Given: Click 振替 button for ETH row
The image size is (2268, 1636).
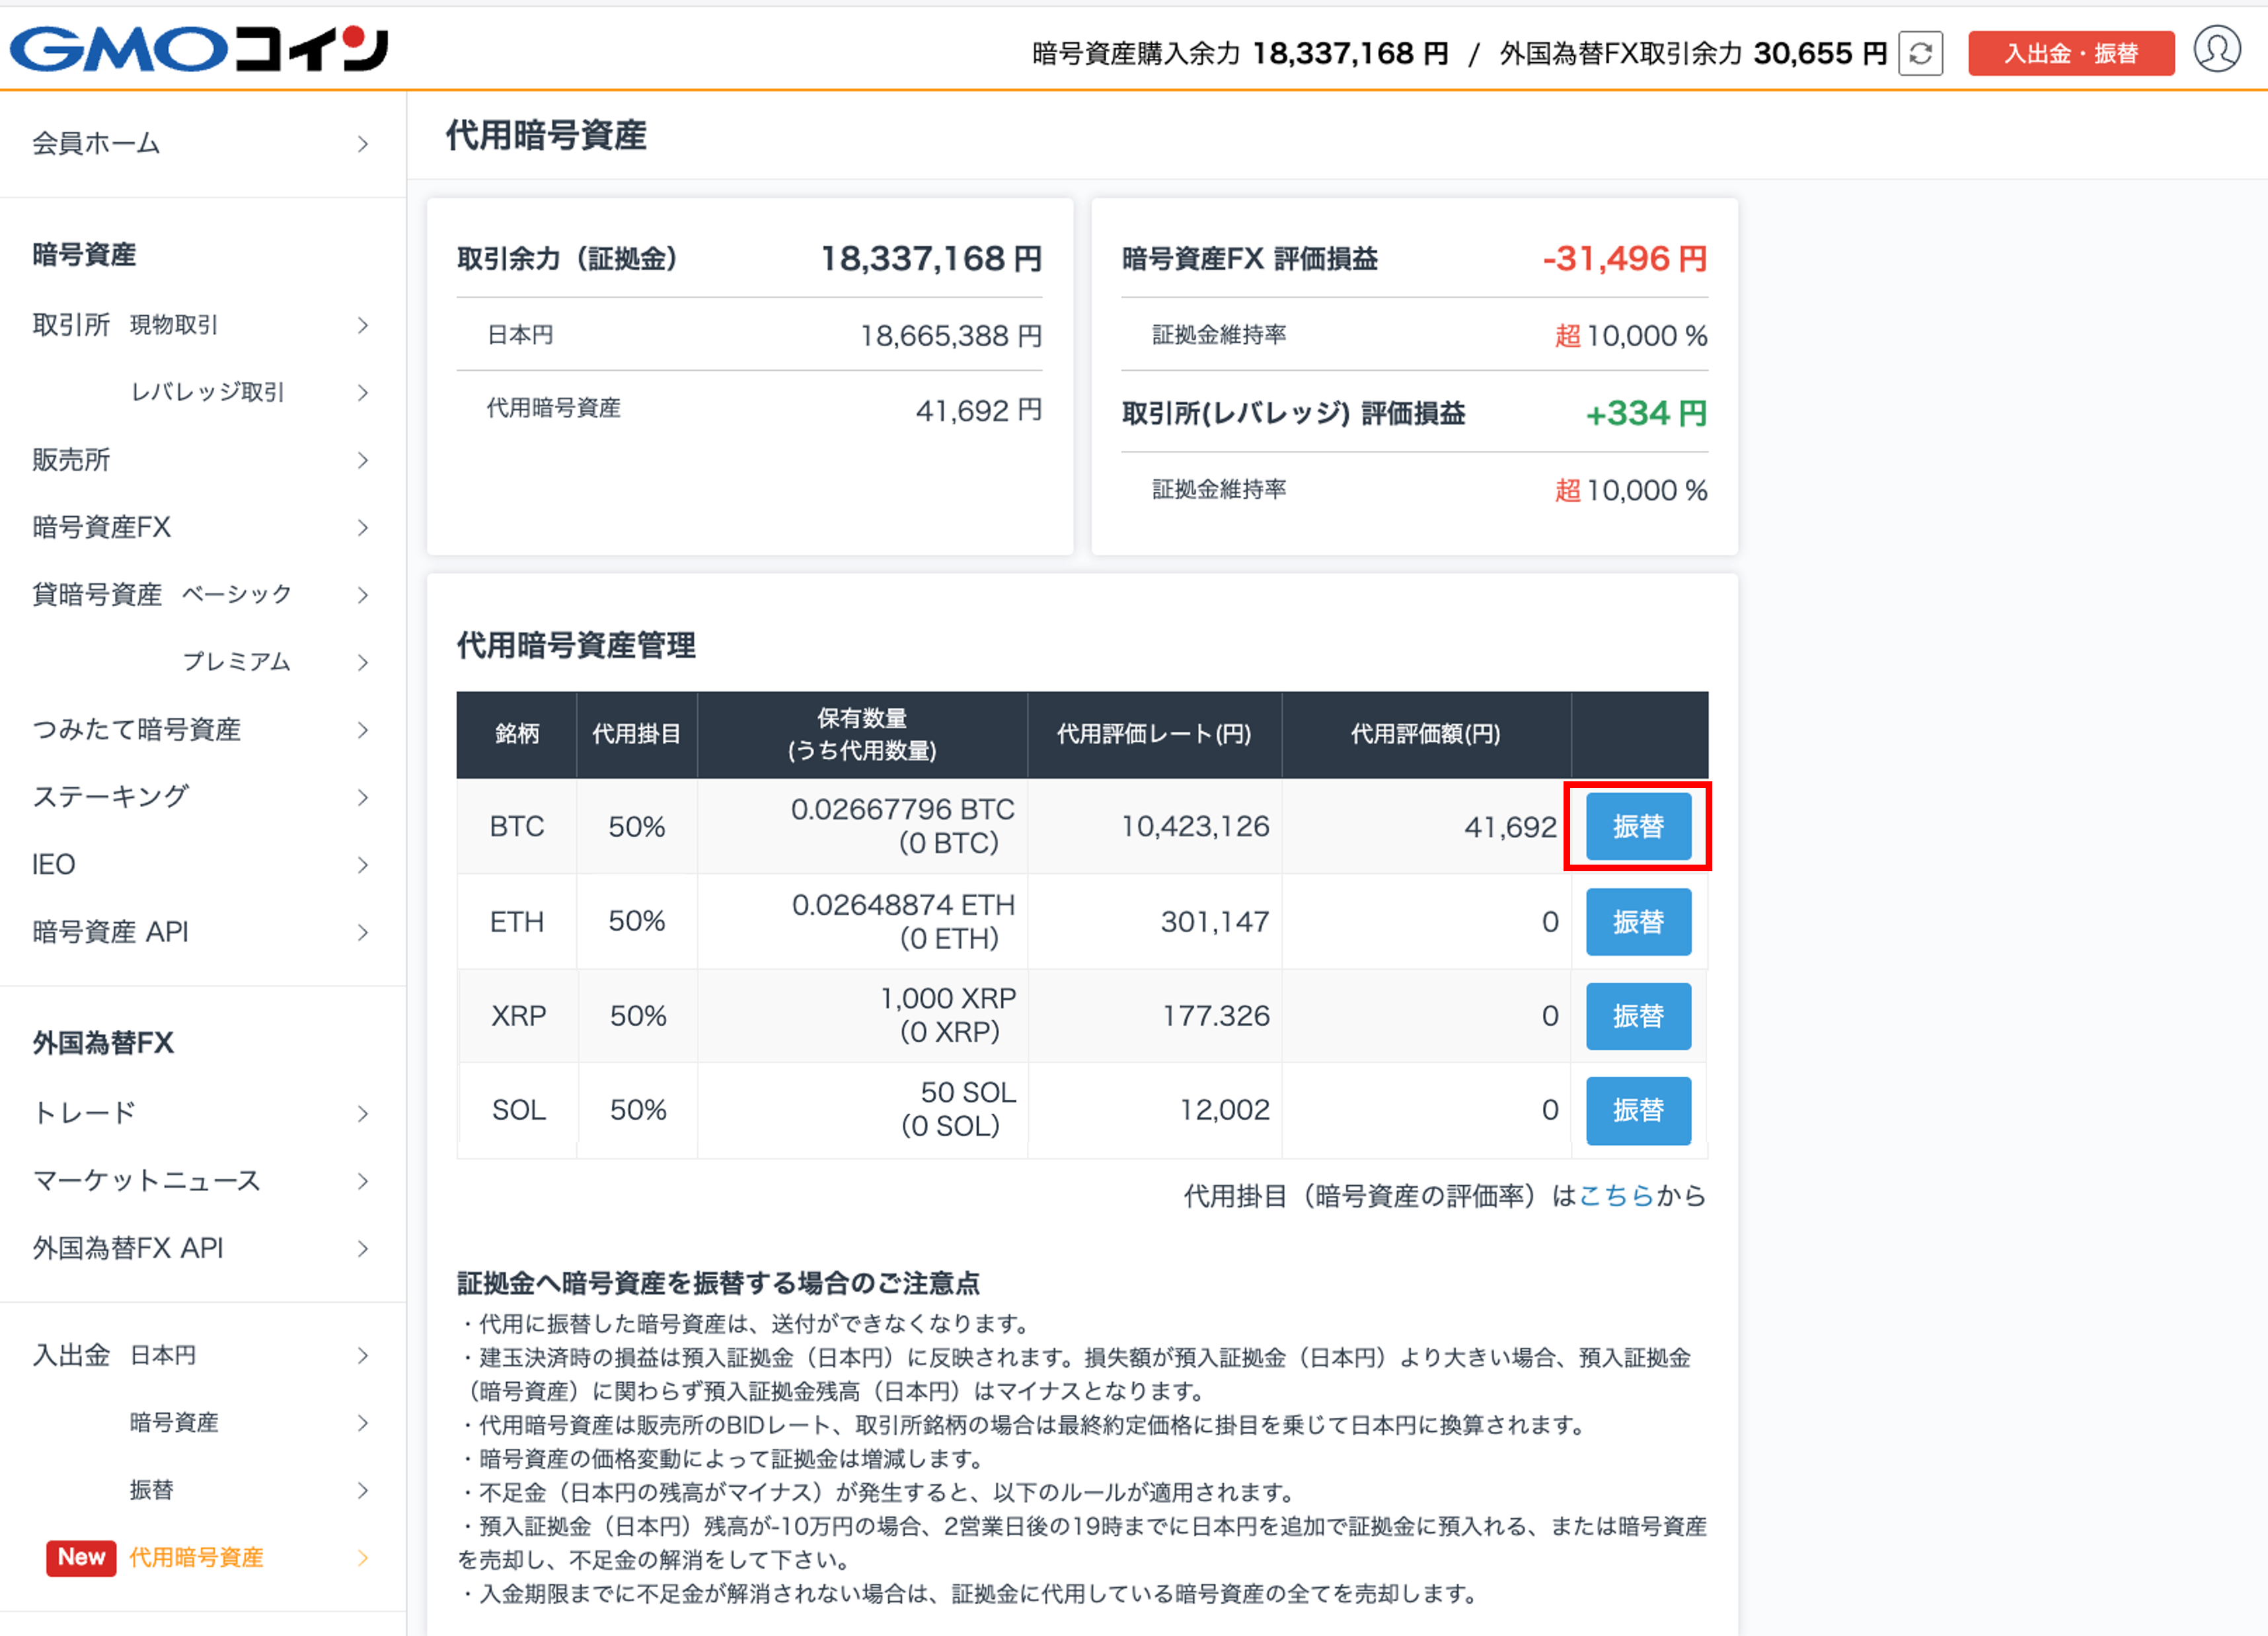Looking at the screenshot, I should pyautogui.click(x=1638, y=921).
